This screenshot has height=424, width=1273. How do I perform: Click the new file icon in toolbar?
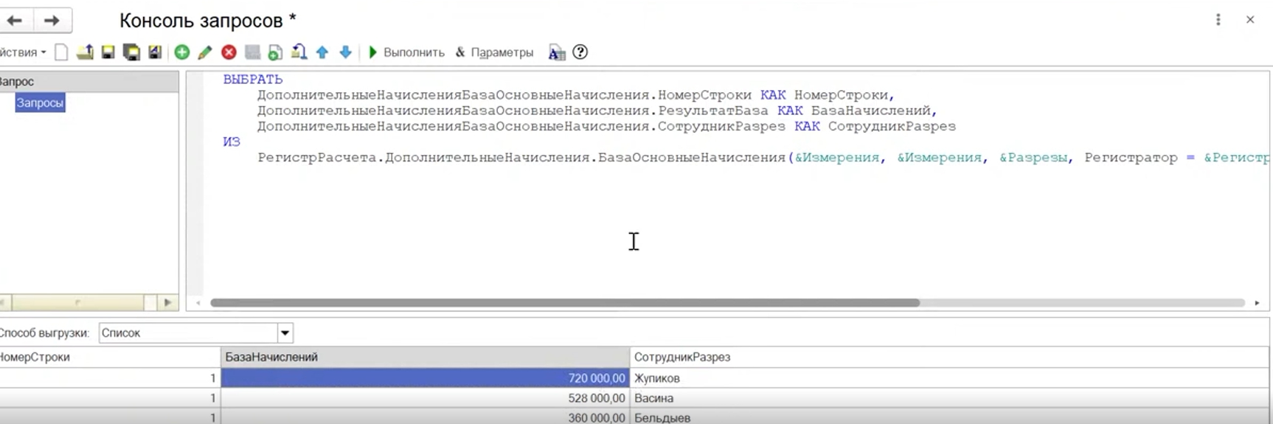[62, 52]
